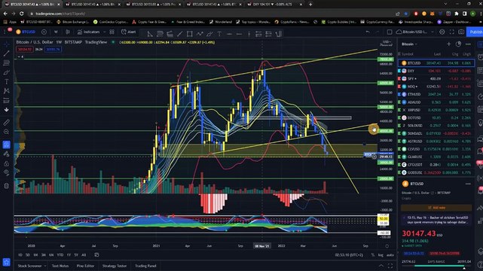Open the BTCUSD symbol search
483x271 pixels.
(x=26, y=32)
